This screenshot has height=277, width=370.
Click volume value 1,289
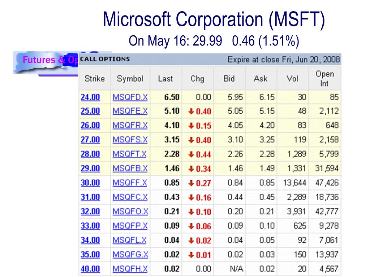tap(297, 154)
